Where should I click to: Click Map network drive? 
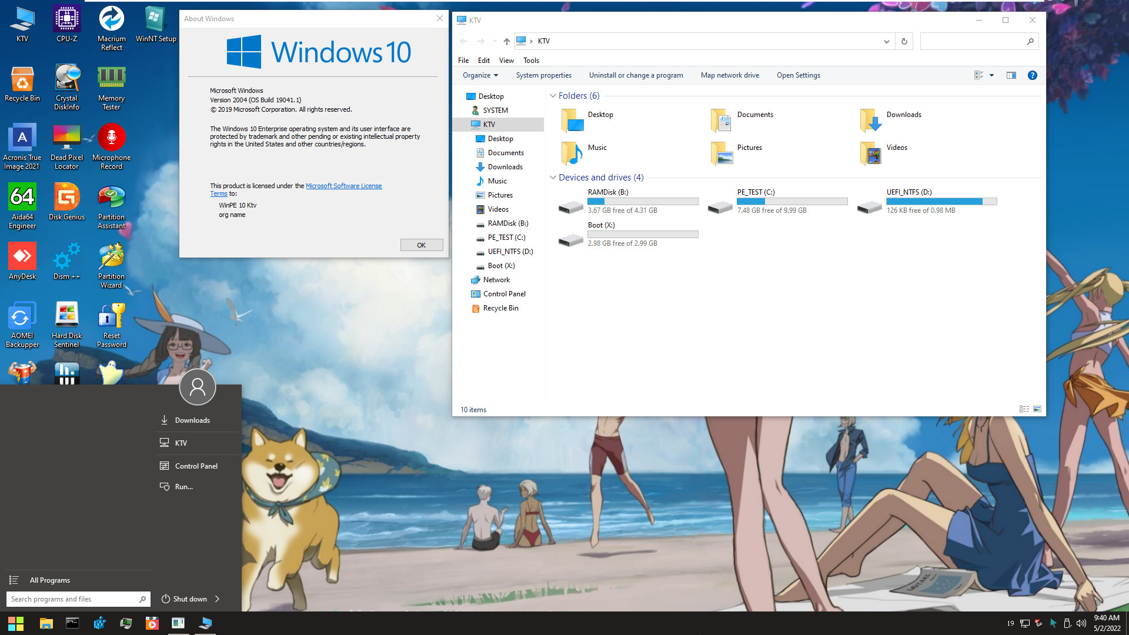[x=730, y=75]
